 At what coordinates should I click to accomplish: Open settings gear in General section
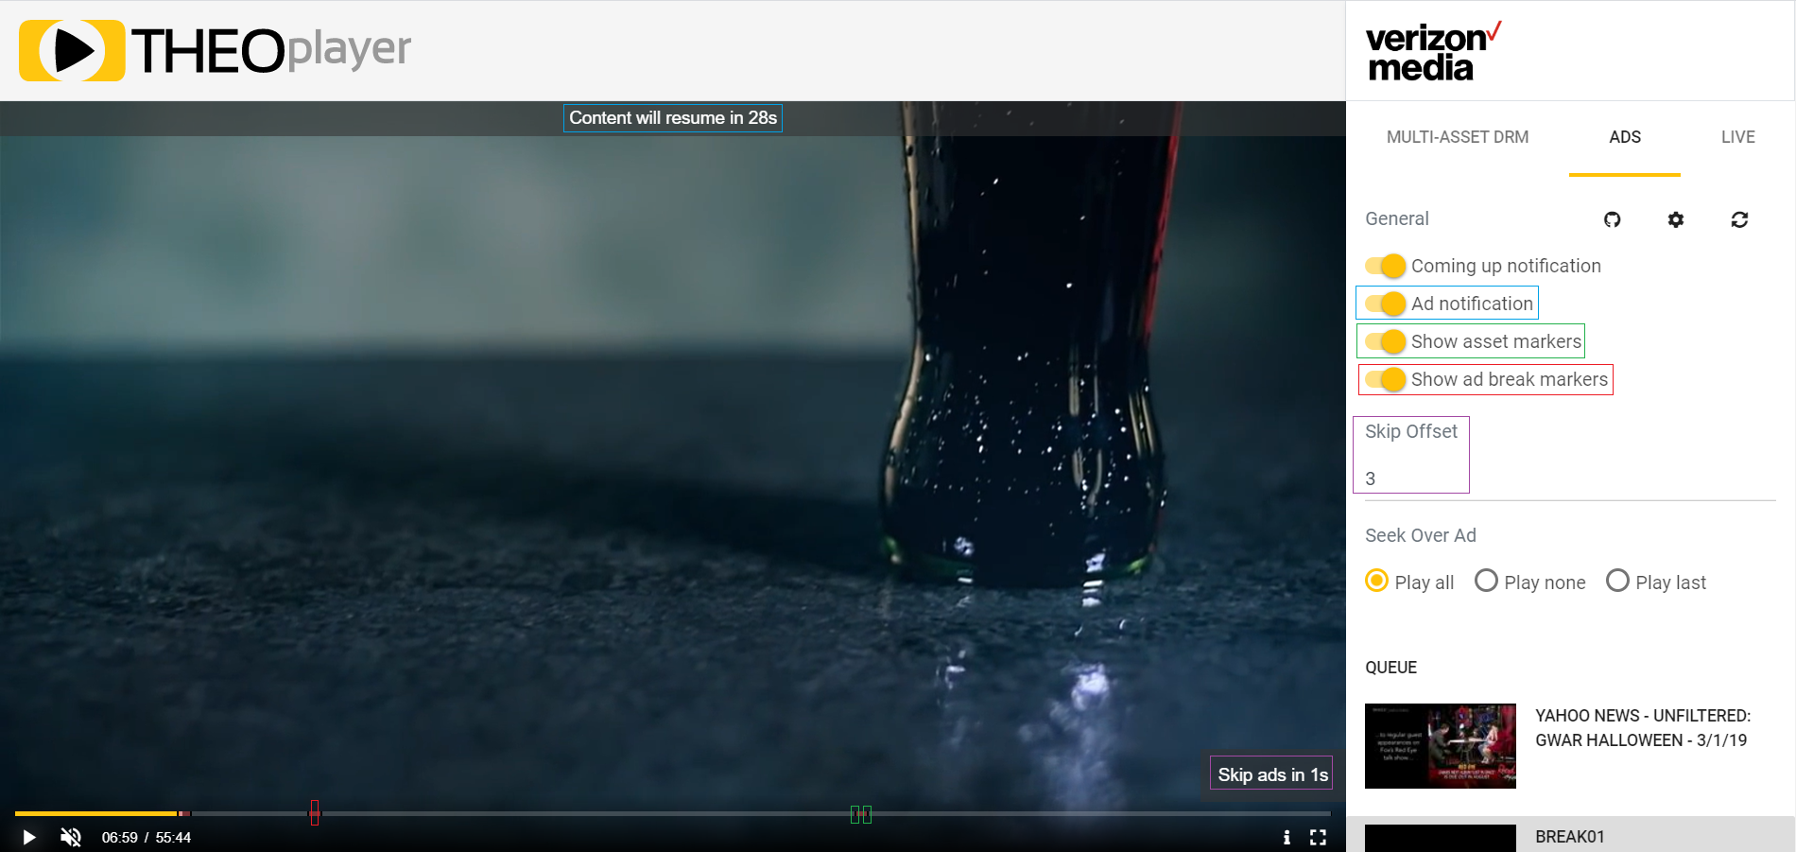1676,219
